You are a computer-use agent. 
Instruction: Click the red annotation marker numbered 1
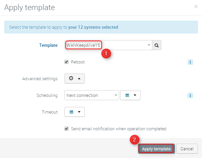tap(106, 53)
